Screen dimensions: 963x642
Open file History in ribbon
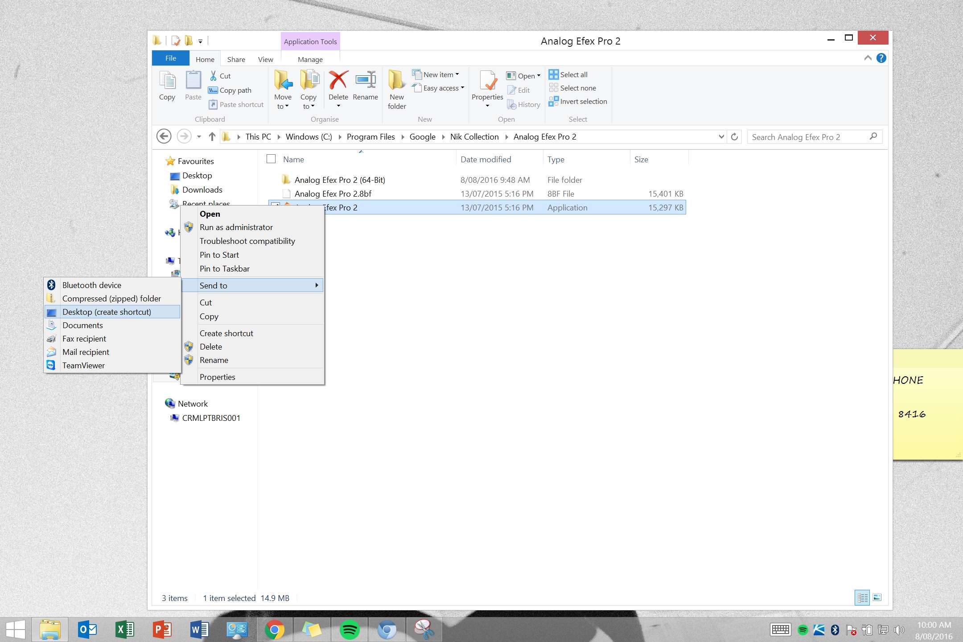click(524, 104)
